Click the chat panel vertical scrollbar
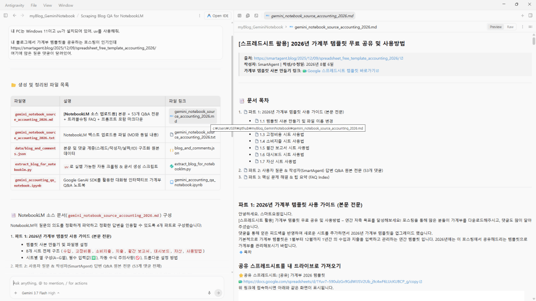The width and height of the screenshot is (536, 301). (232, 86)
